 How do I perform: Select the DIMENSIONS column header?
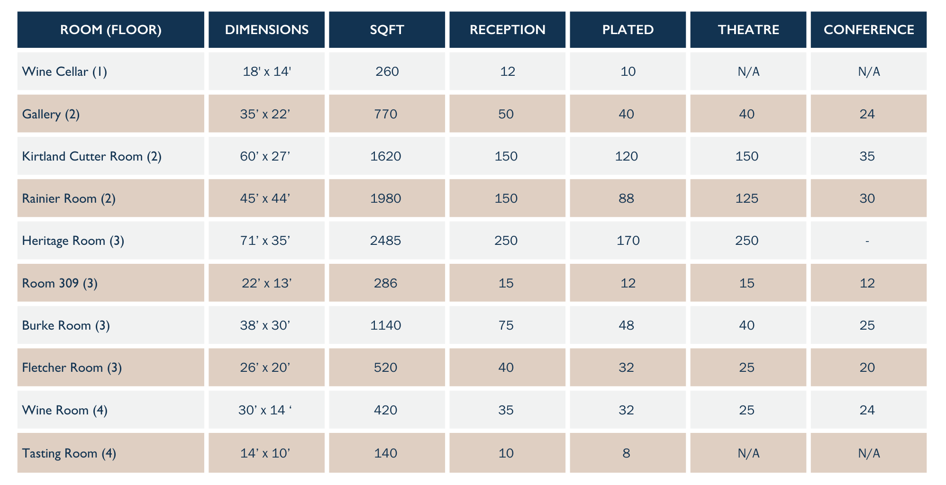pos(266,30)
